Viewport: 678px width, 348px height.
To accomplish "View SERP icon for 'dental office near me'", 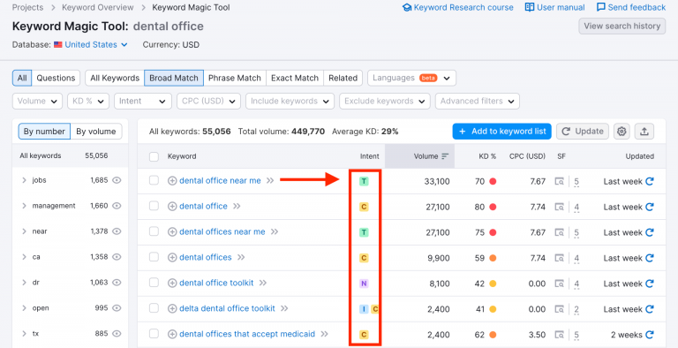I will (x=560, y=181).
